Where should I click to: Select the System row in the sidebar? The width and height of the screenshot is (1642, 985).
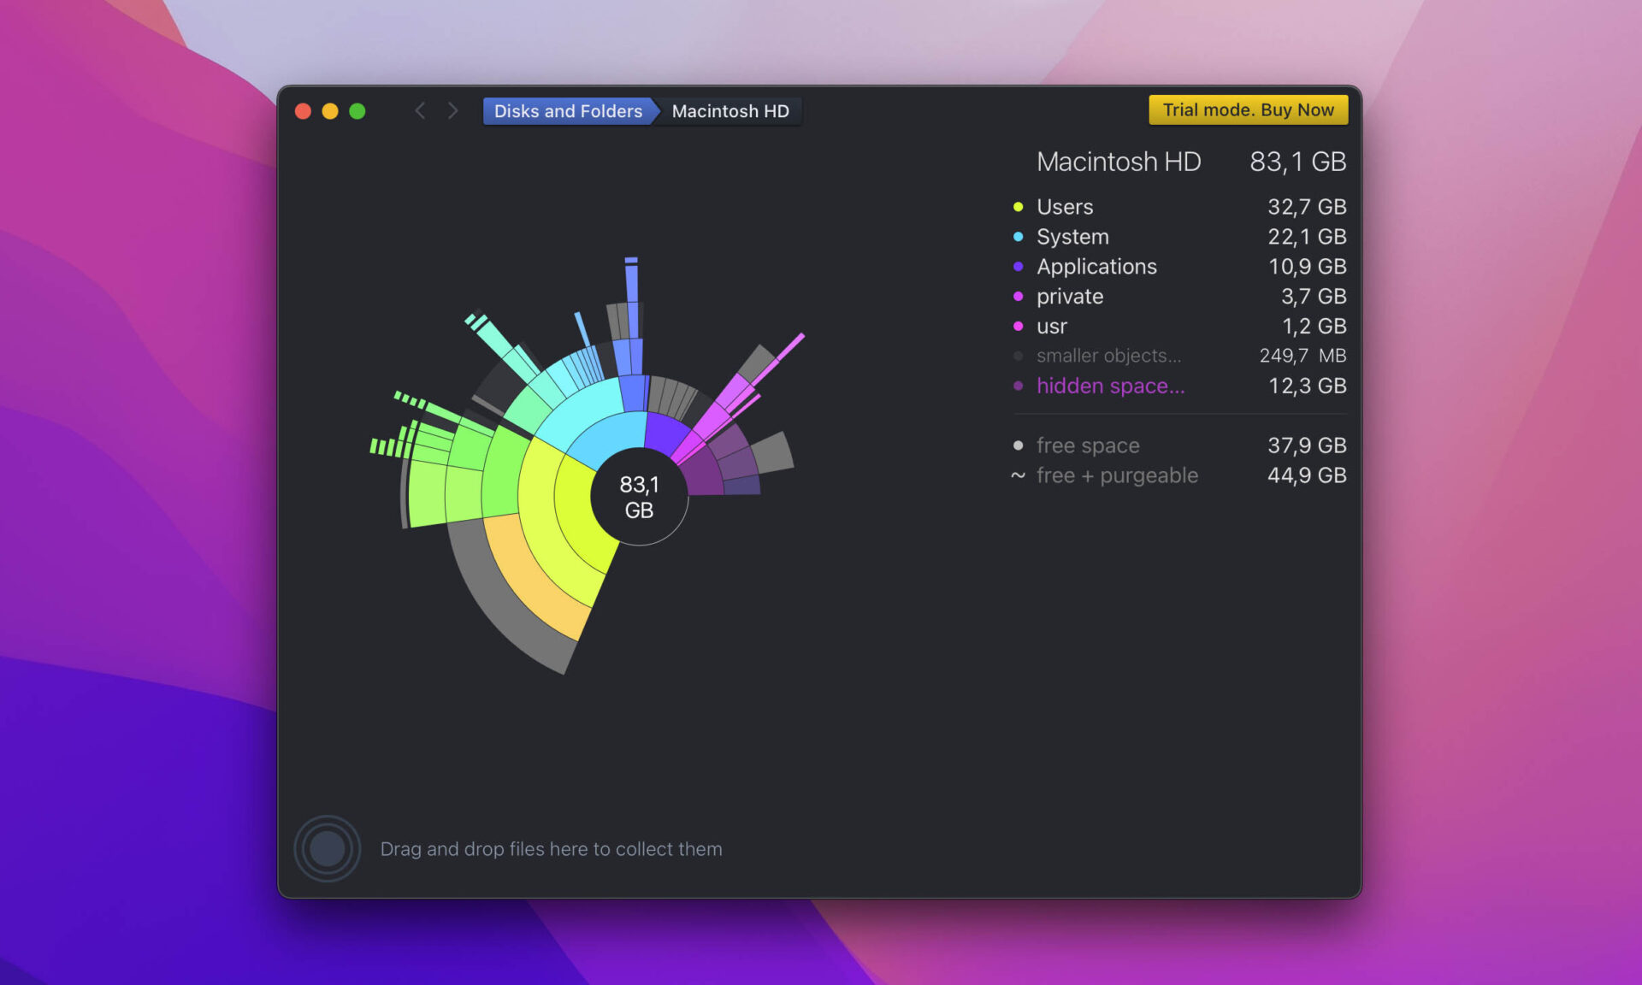(x=1072, y=237)
